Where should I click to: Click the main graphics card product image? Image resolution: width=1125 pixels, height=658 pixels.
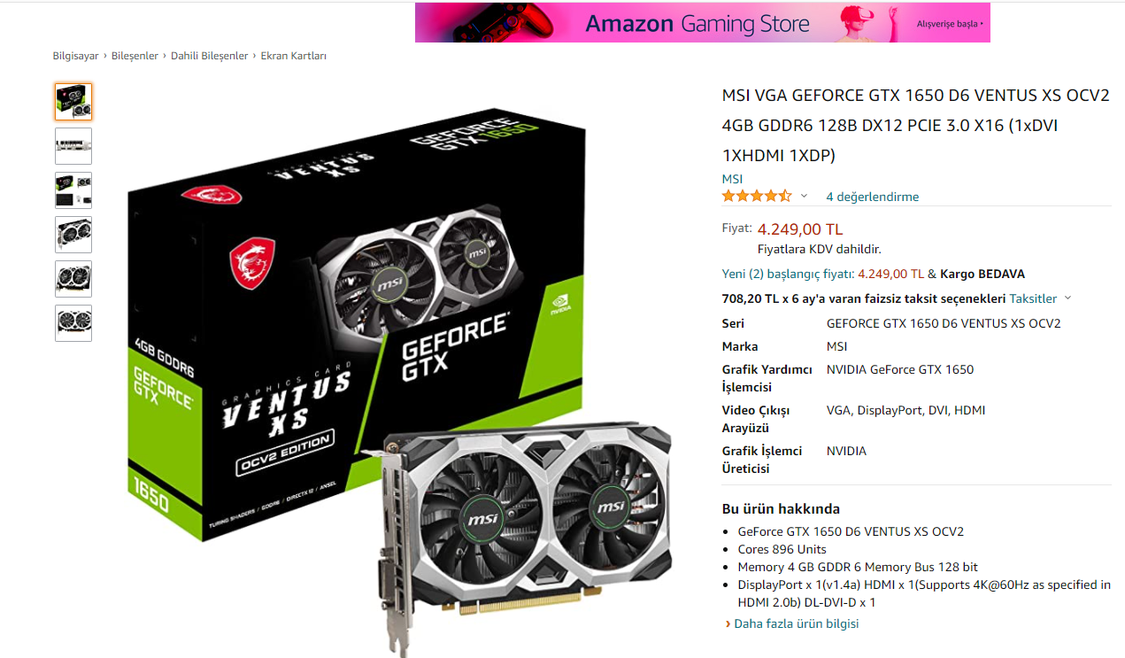pos(398,376)
